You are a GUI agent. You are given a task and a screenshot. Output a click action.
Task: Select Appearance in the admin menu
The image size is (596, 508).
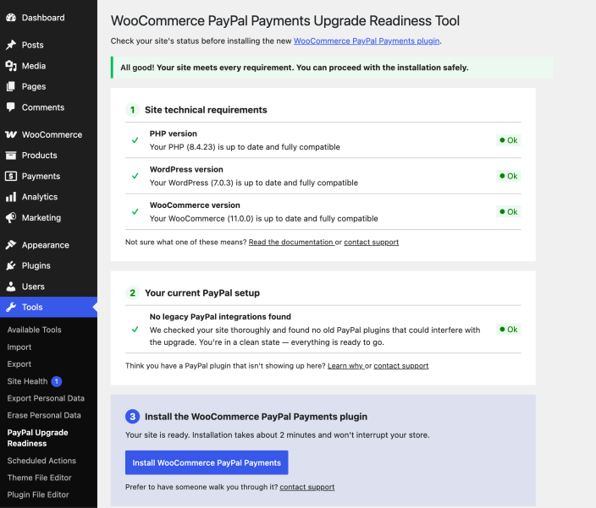tap(48, 245)
